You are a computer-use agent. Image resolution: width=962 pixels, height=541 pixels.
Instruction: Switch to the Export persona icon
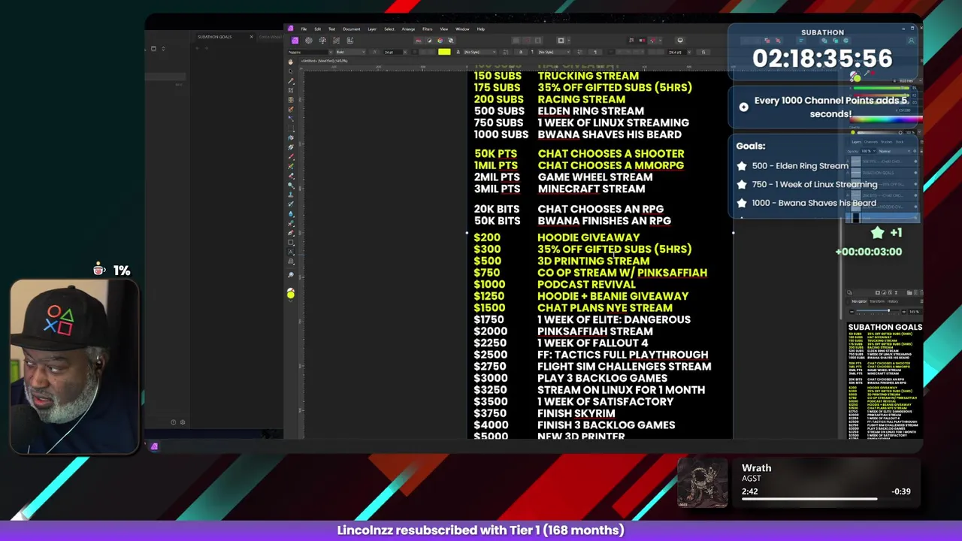click(350, 40)
